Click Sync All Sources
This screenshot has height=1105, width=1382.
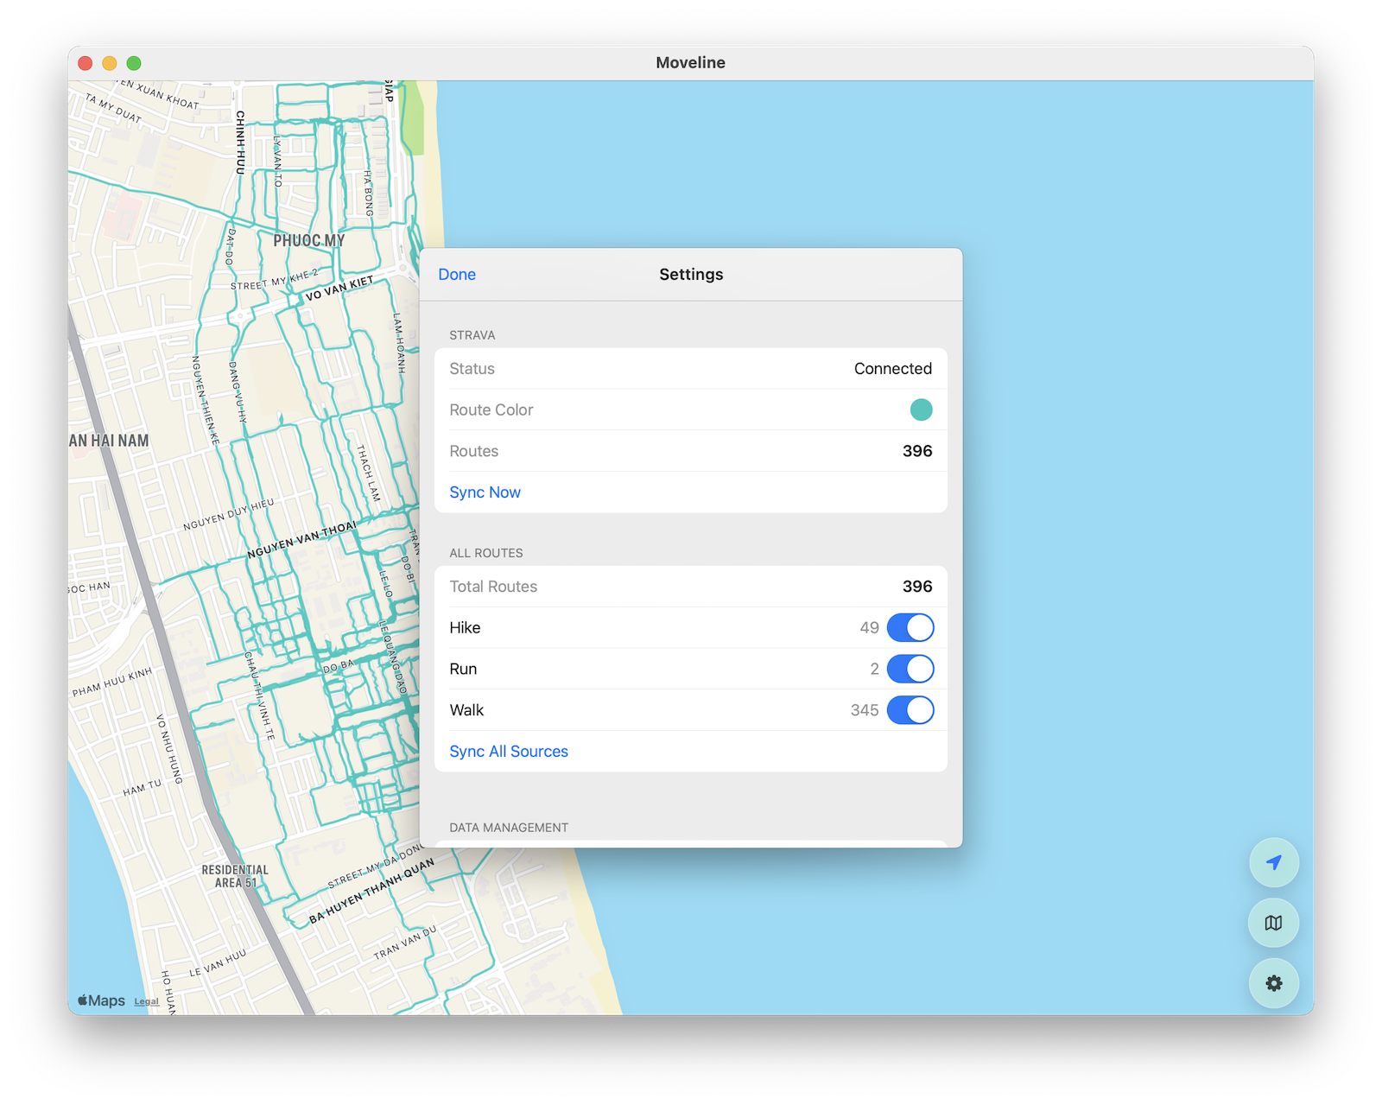(509, 752)
